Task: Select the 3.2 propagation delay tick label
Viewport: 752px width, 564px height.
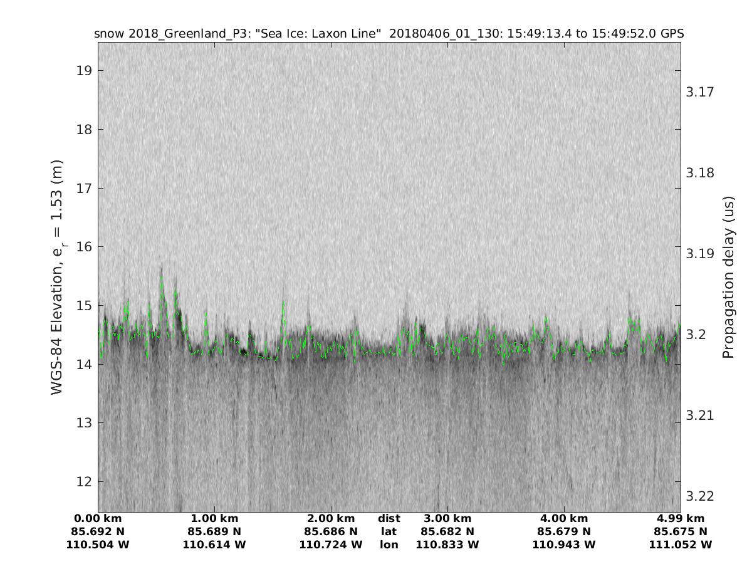Action: 696,335
